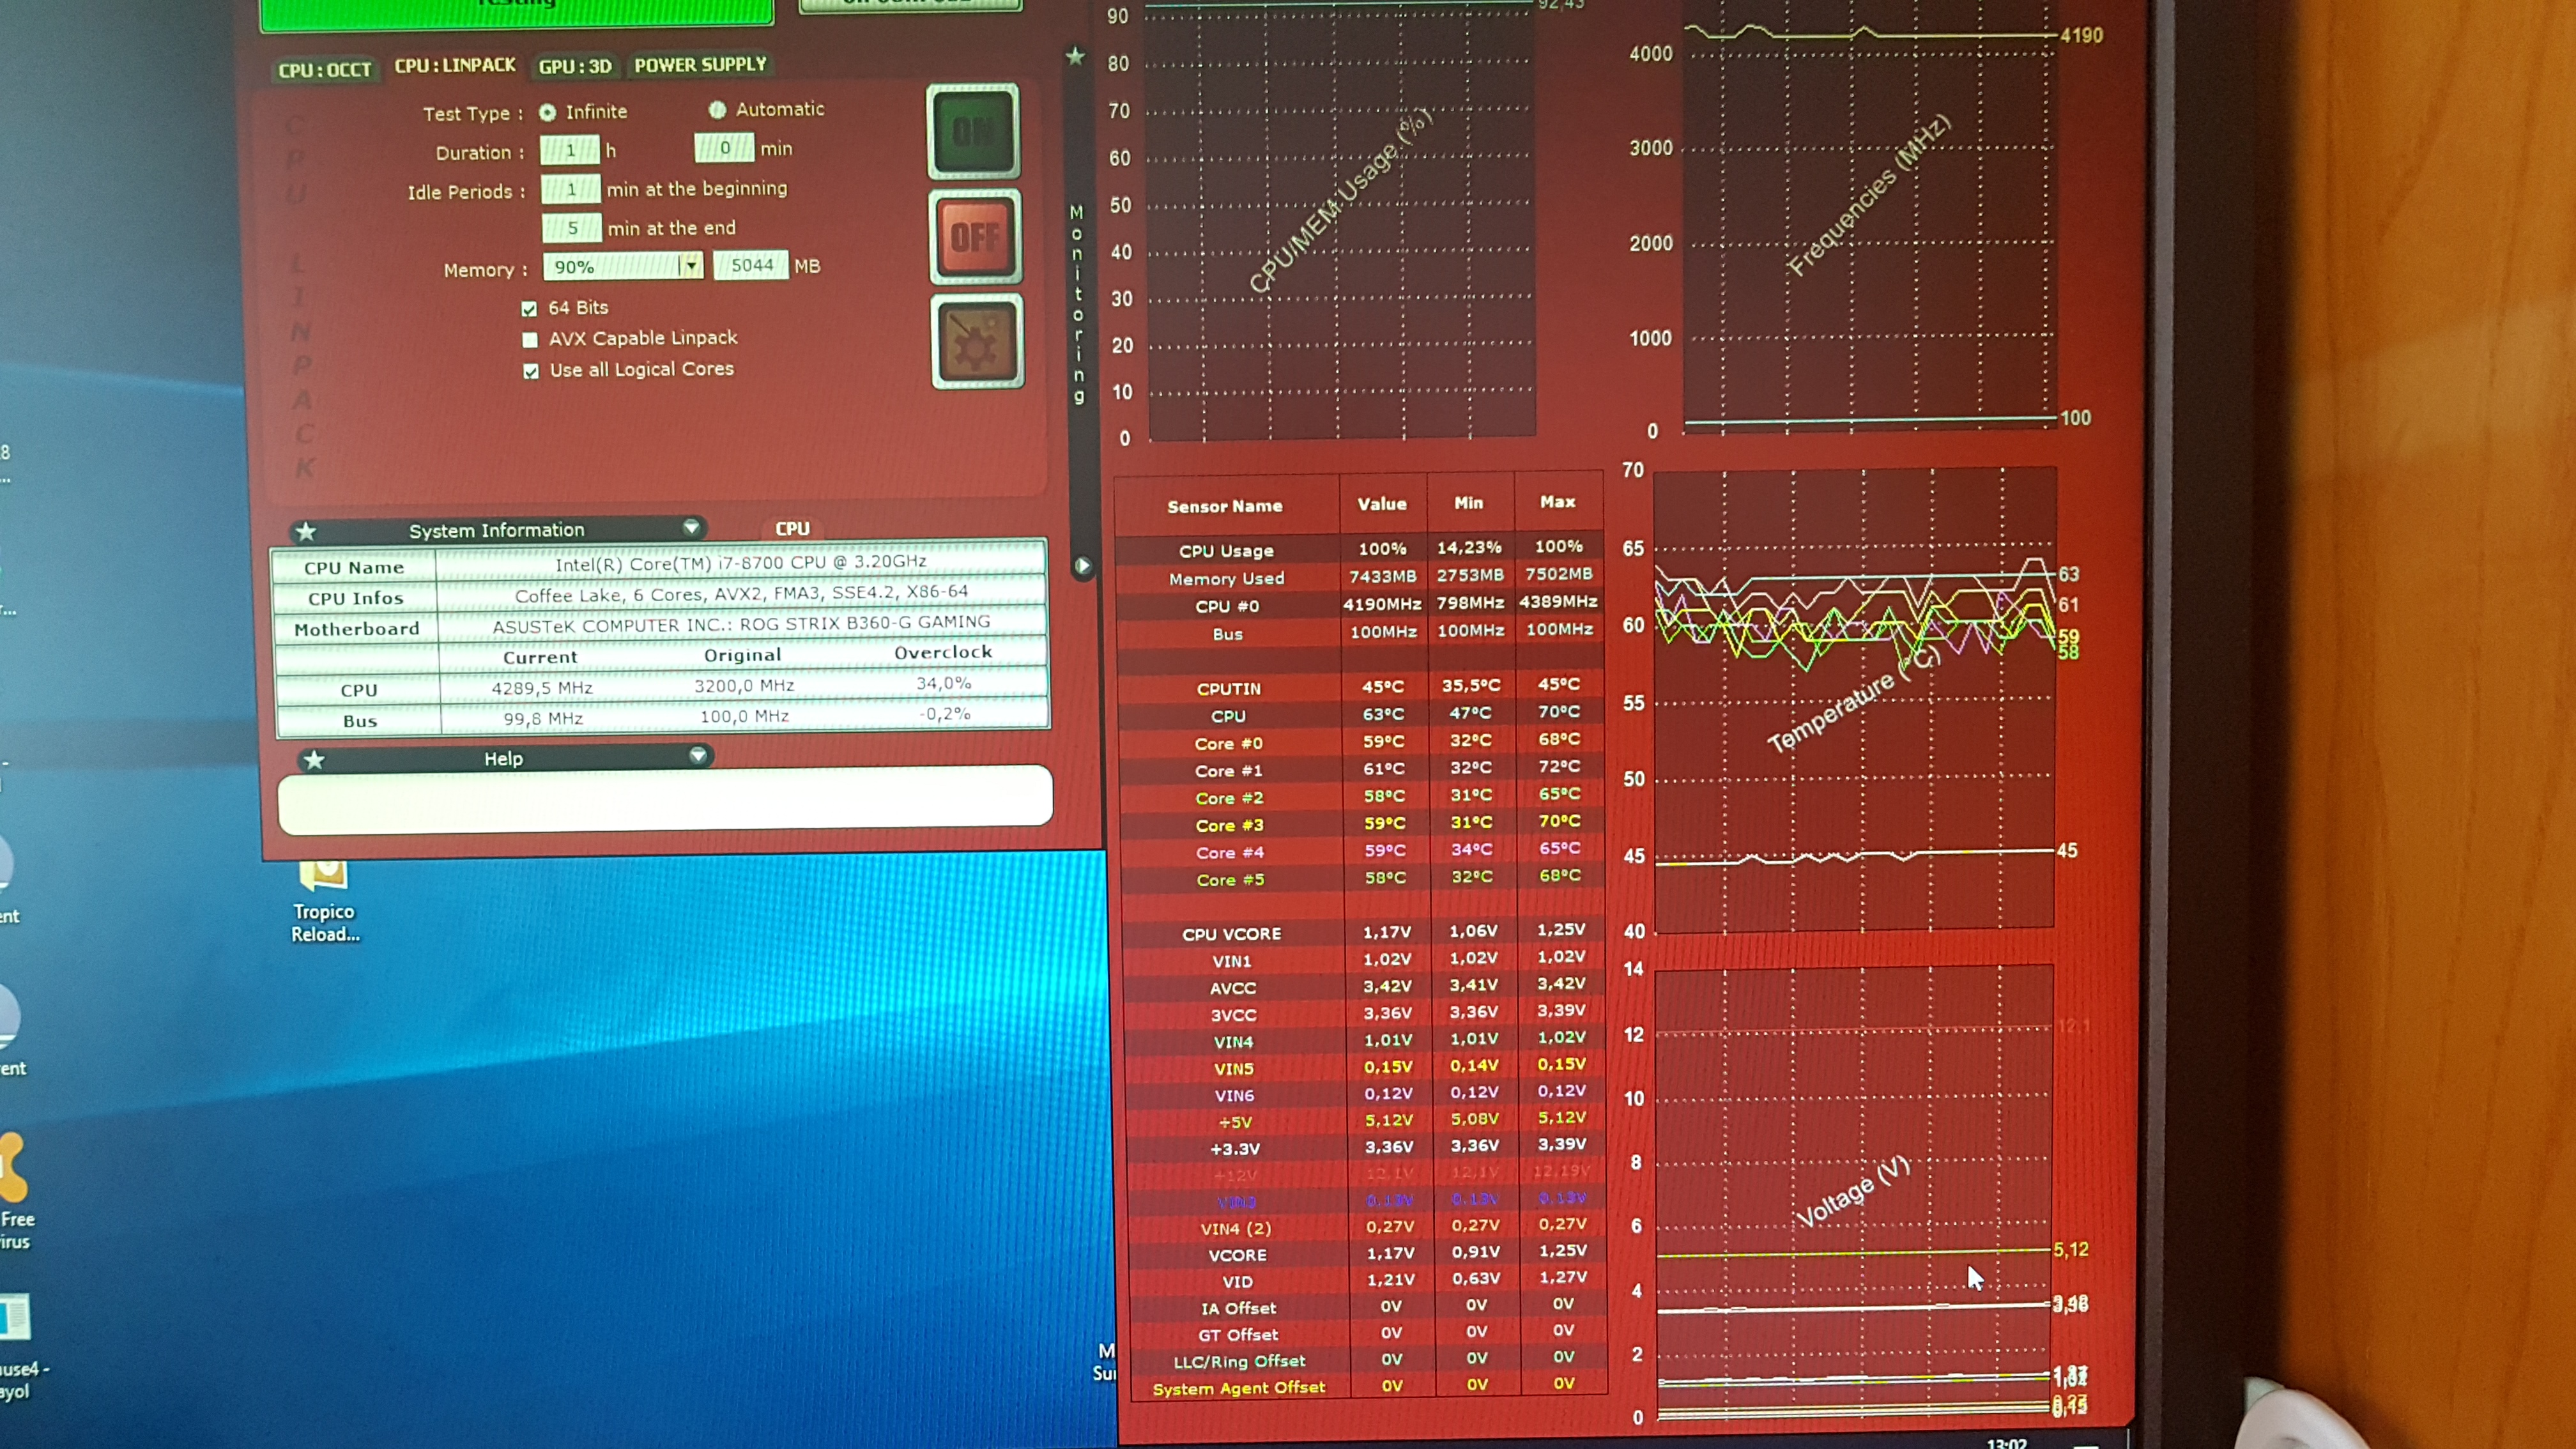Click the Duration hours input field
2576x1449 pixels.
pyautogui.click(x=570, y=151)
